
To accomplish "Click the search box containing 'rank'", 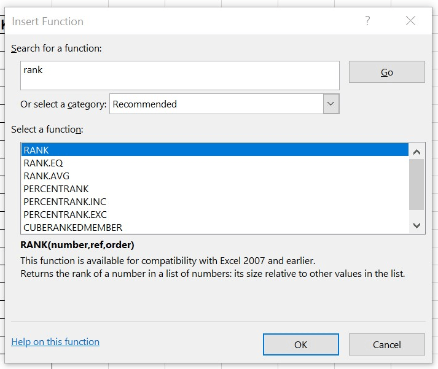I will click(x=179, y=75).
